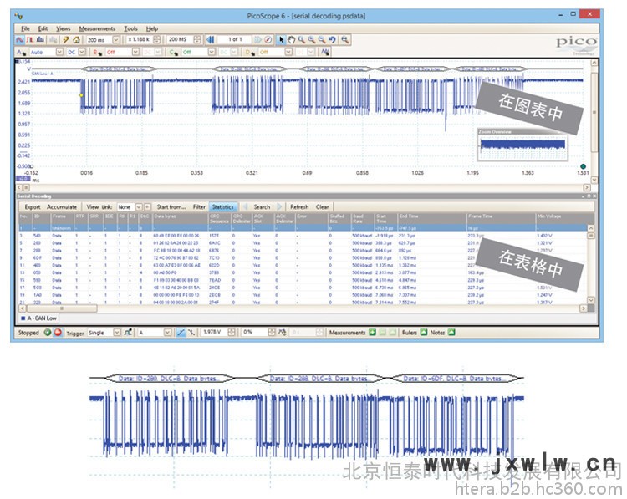Click Filter button
The width and height of the screenshot is (627, 499).
[199, 206]
